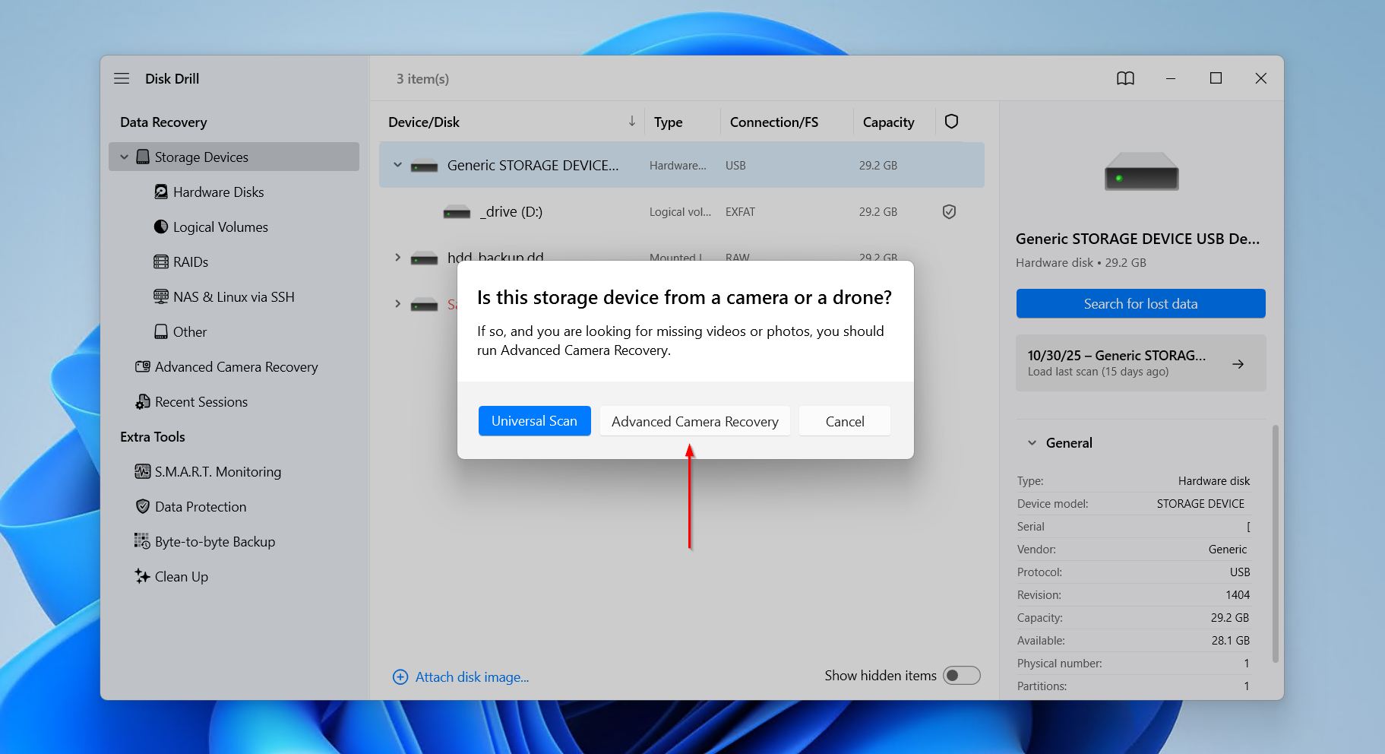Screen dimensions: 1385x754
Task: Click the Universal Scan button
Action: 534,420
